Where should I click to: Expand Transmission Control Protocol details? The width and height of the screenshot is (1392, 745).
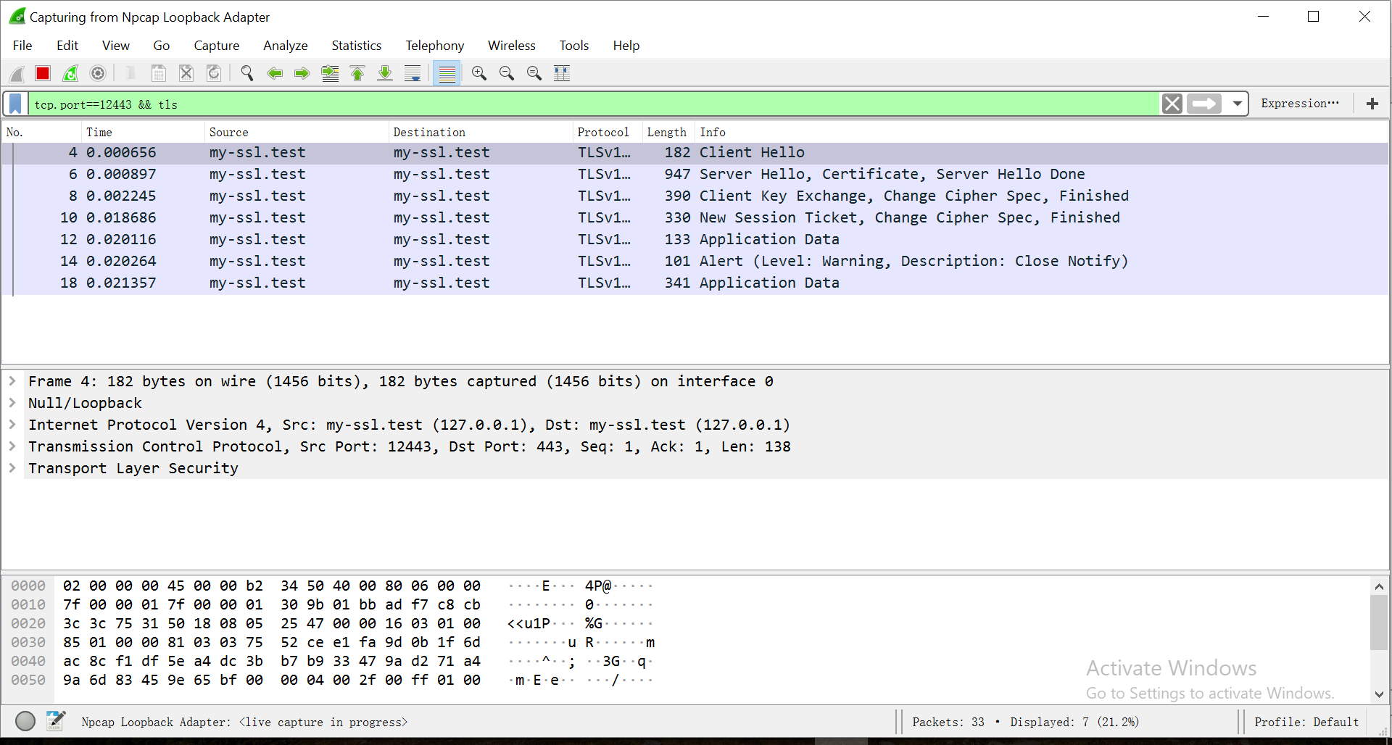click(12, 446)
